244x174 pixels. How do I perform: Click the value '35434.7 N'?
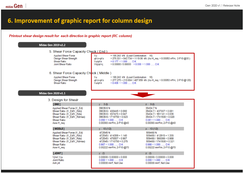(x=151, y=108)
